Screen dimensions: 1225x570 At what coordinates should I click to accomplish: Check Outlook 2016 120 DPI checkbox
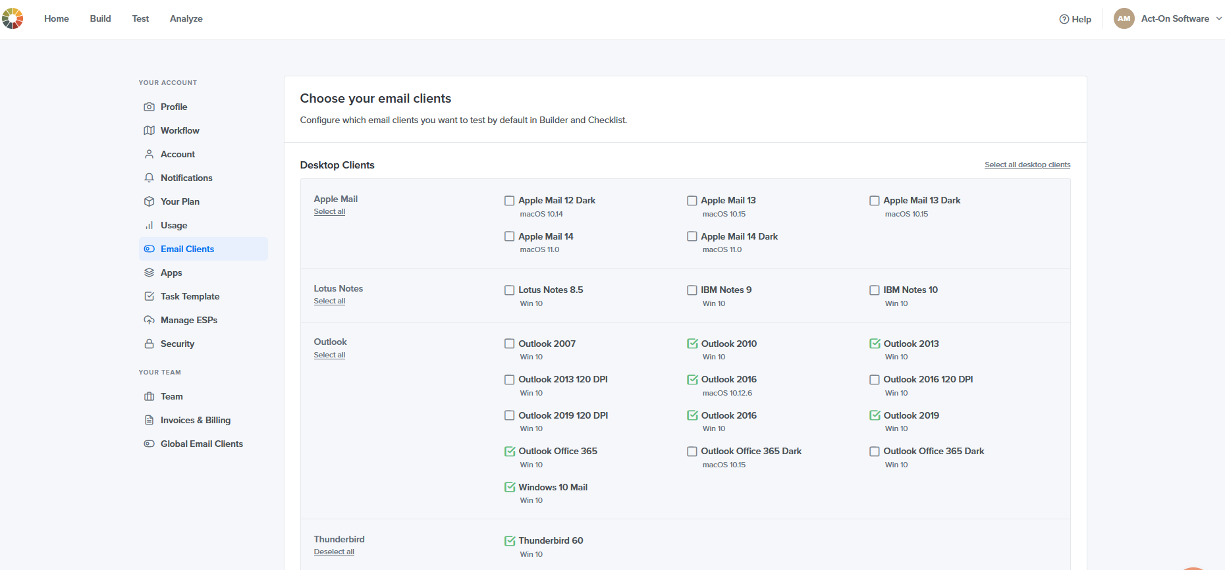875,380
